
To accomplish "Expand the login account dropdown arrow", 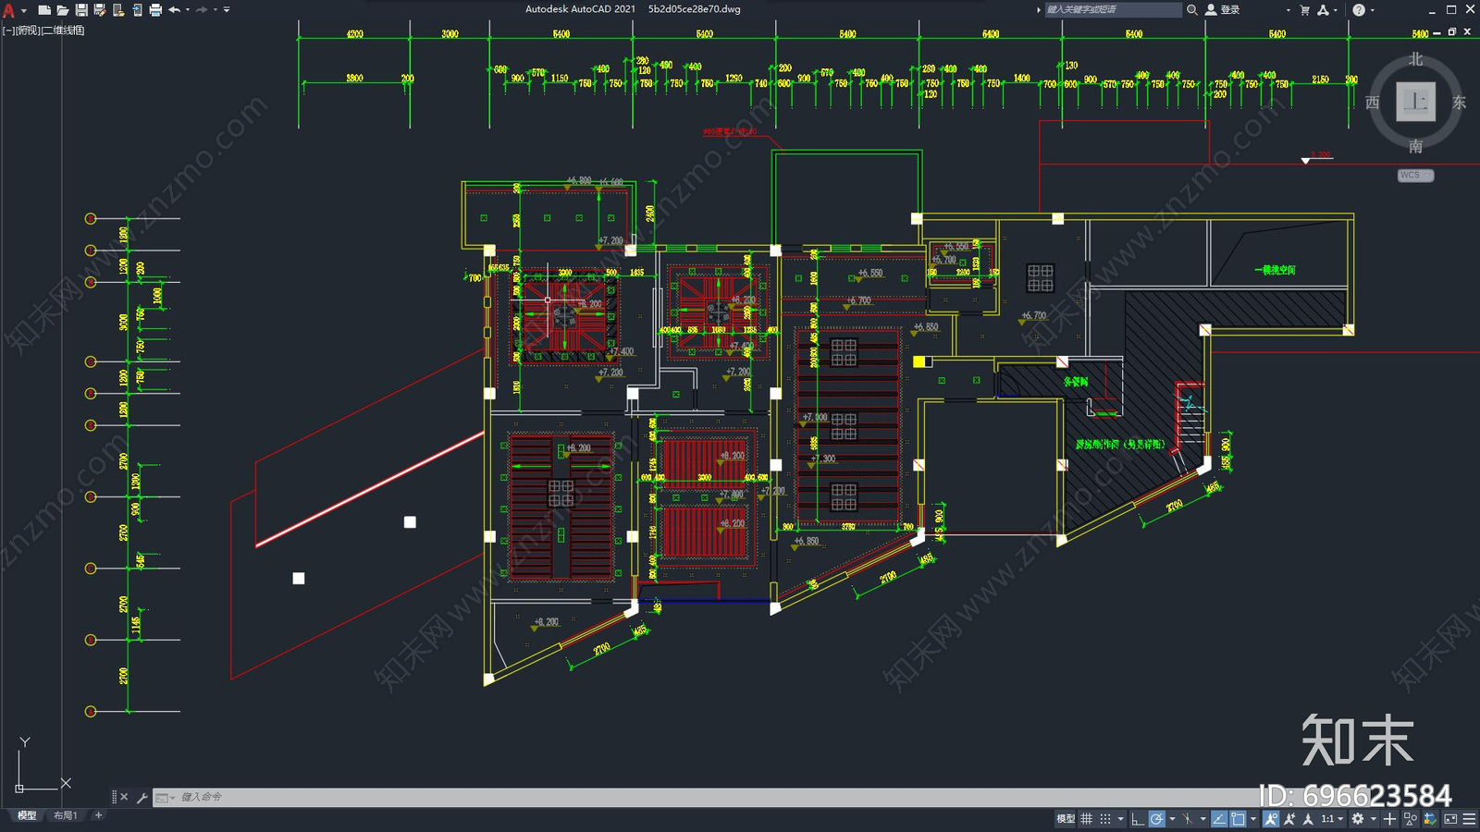I will [x=1288, y=10].
